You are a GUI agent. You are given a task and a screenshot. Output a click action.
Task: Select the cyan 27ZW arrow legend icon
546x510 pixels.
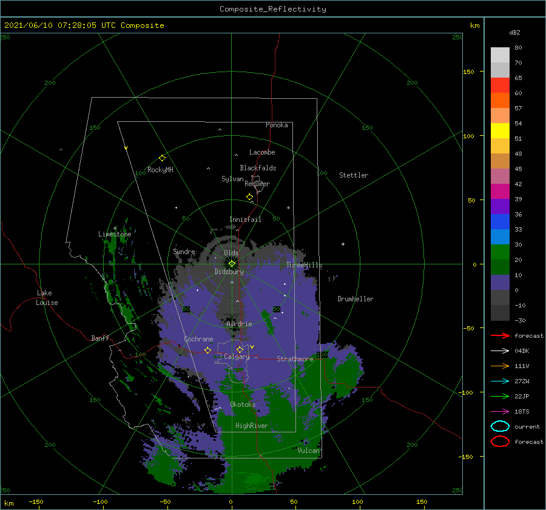pyautogui.click(x=500, y=381)
